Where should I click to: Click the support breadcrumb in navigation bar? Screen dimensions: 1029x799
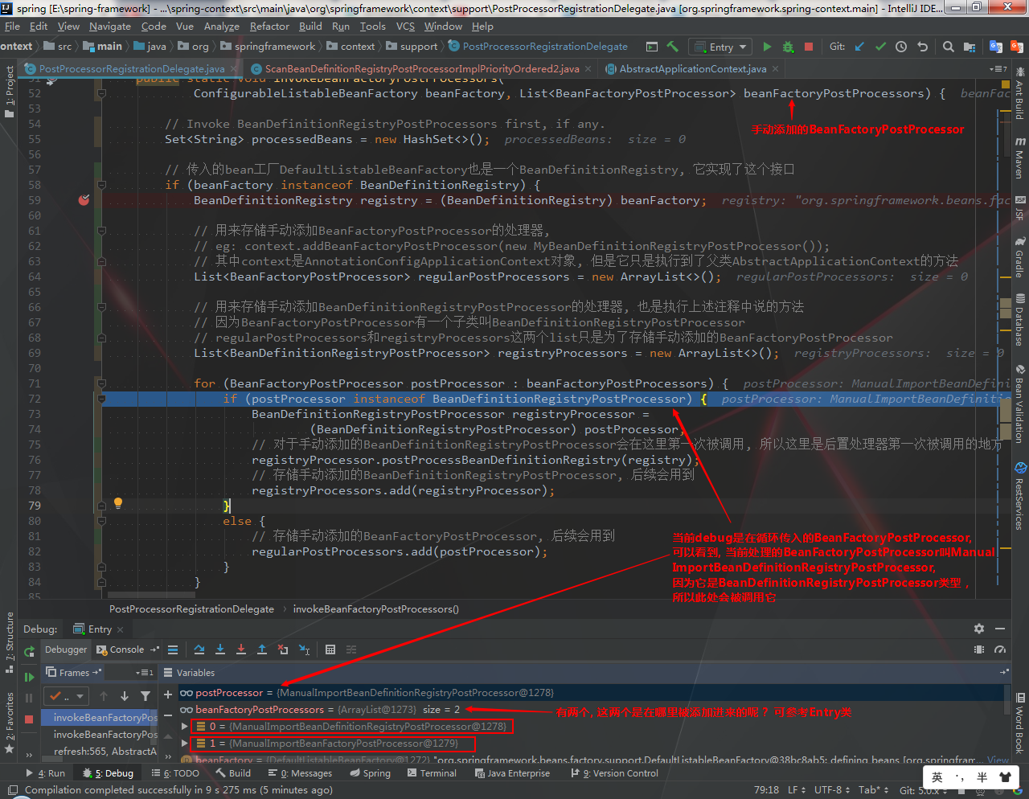[412, 47]
